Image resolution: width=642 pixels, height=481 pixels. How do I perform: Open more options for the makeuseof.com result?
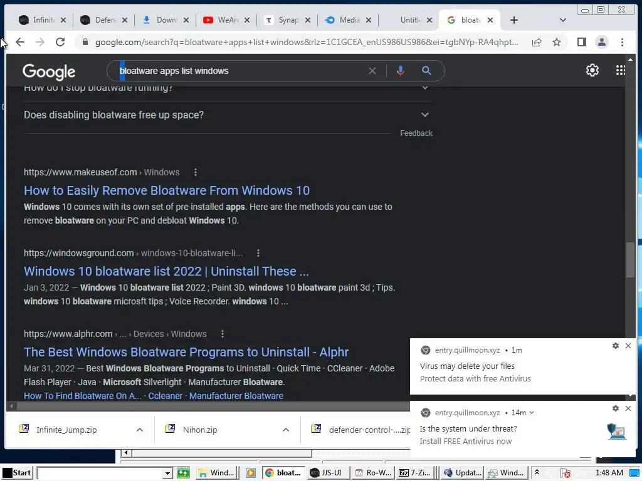196,172
